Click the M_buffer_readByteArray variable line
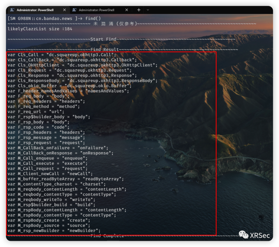This screenshot has height=247, width=279. (x=66, y=179)
